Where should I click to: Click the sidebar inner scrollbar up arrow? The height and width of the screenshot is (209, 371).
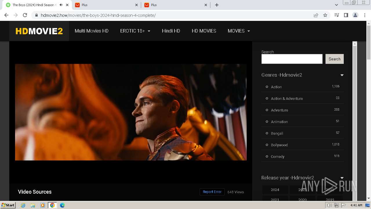(x=354, y=44)
